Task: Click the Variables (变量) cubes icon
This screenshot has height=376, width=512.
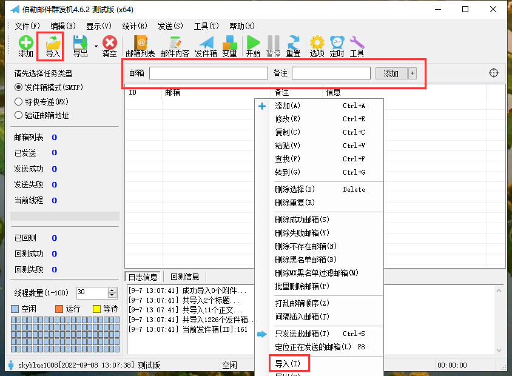Action: point(230,46)
